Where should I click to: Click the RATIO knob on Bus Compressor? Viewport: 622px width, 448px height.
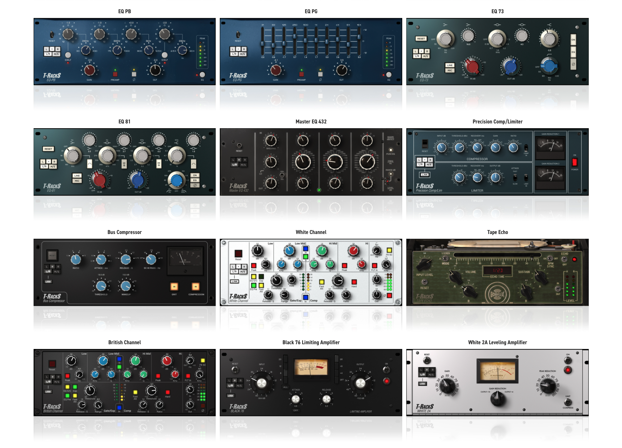tap(76, 260)
